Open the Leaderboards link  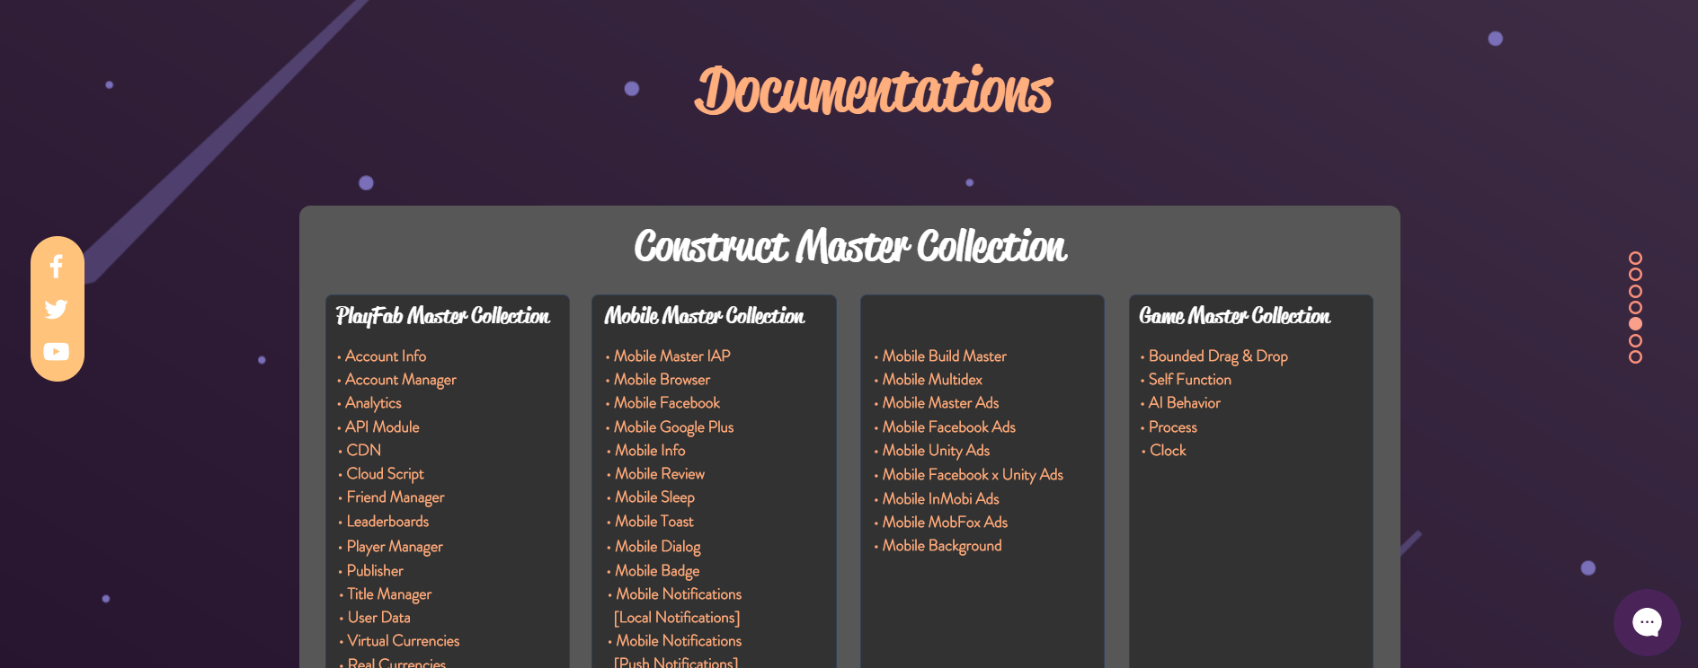[x=387, y=522]
